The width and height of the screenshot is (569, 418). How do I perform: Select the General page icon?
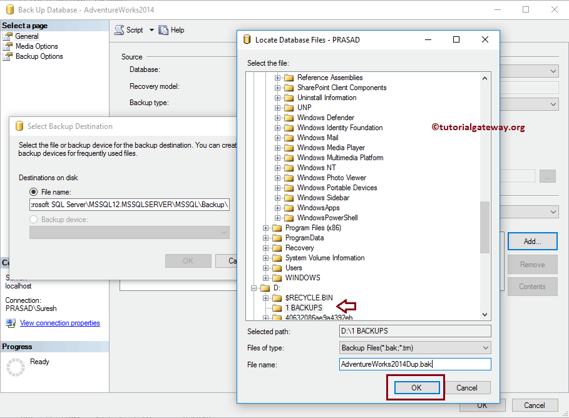point(8,36)
